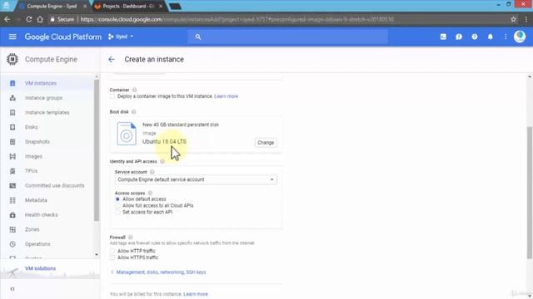533x299 pixels.
Task: Switch to the Compute Engine - Syed browser tab
Action: point(52,6)
